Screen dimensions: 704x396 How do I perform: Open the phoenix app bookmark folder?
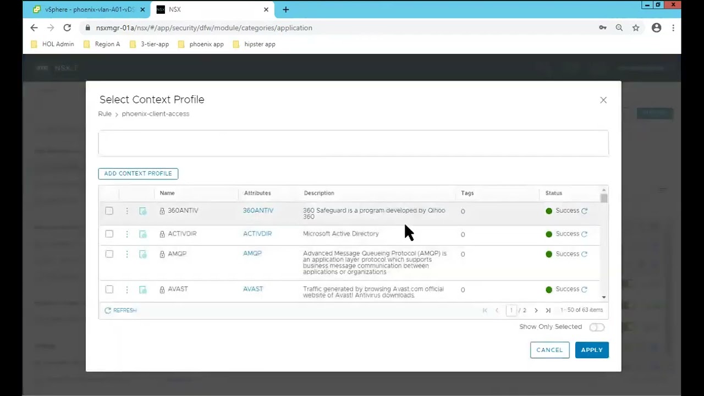pyautogui.click(x=201, y=44)
